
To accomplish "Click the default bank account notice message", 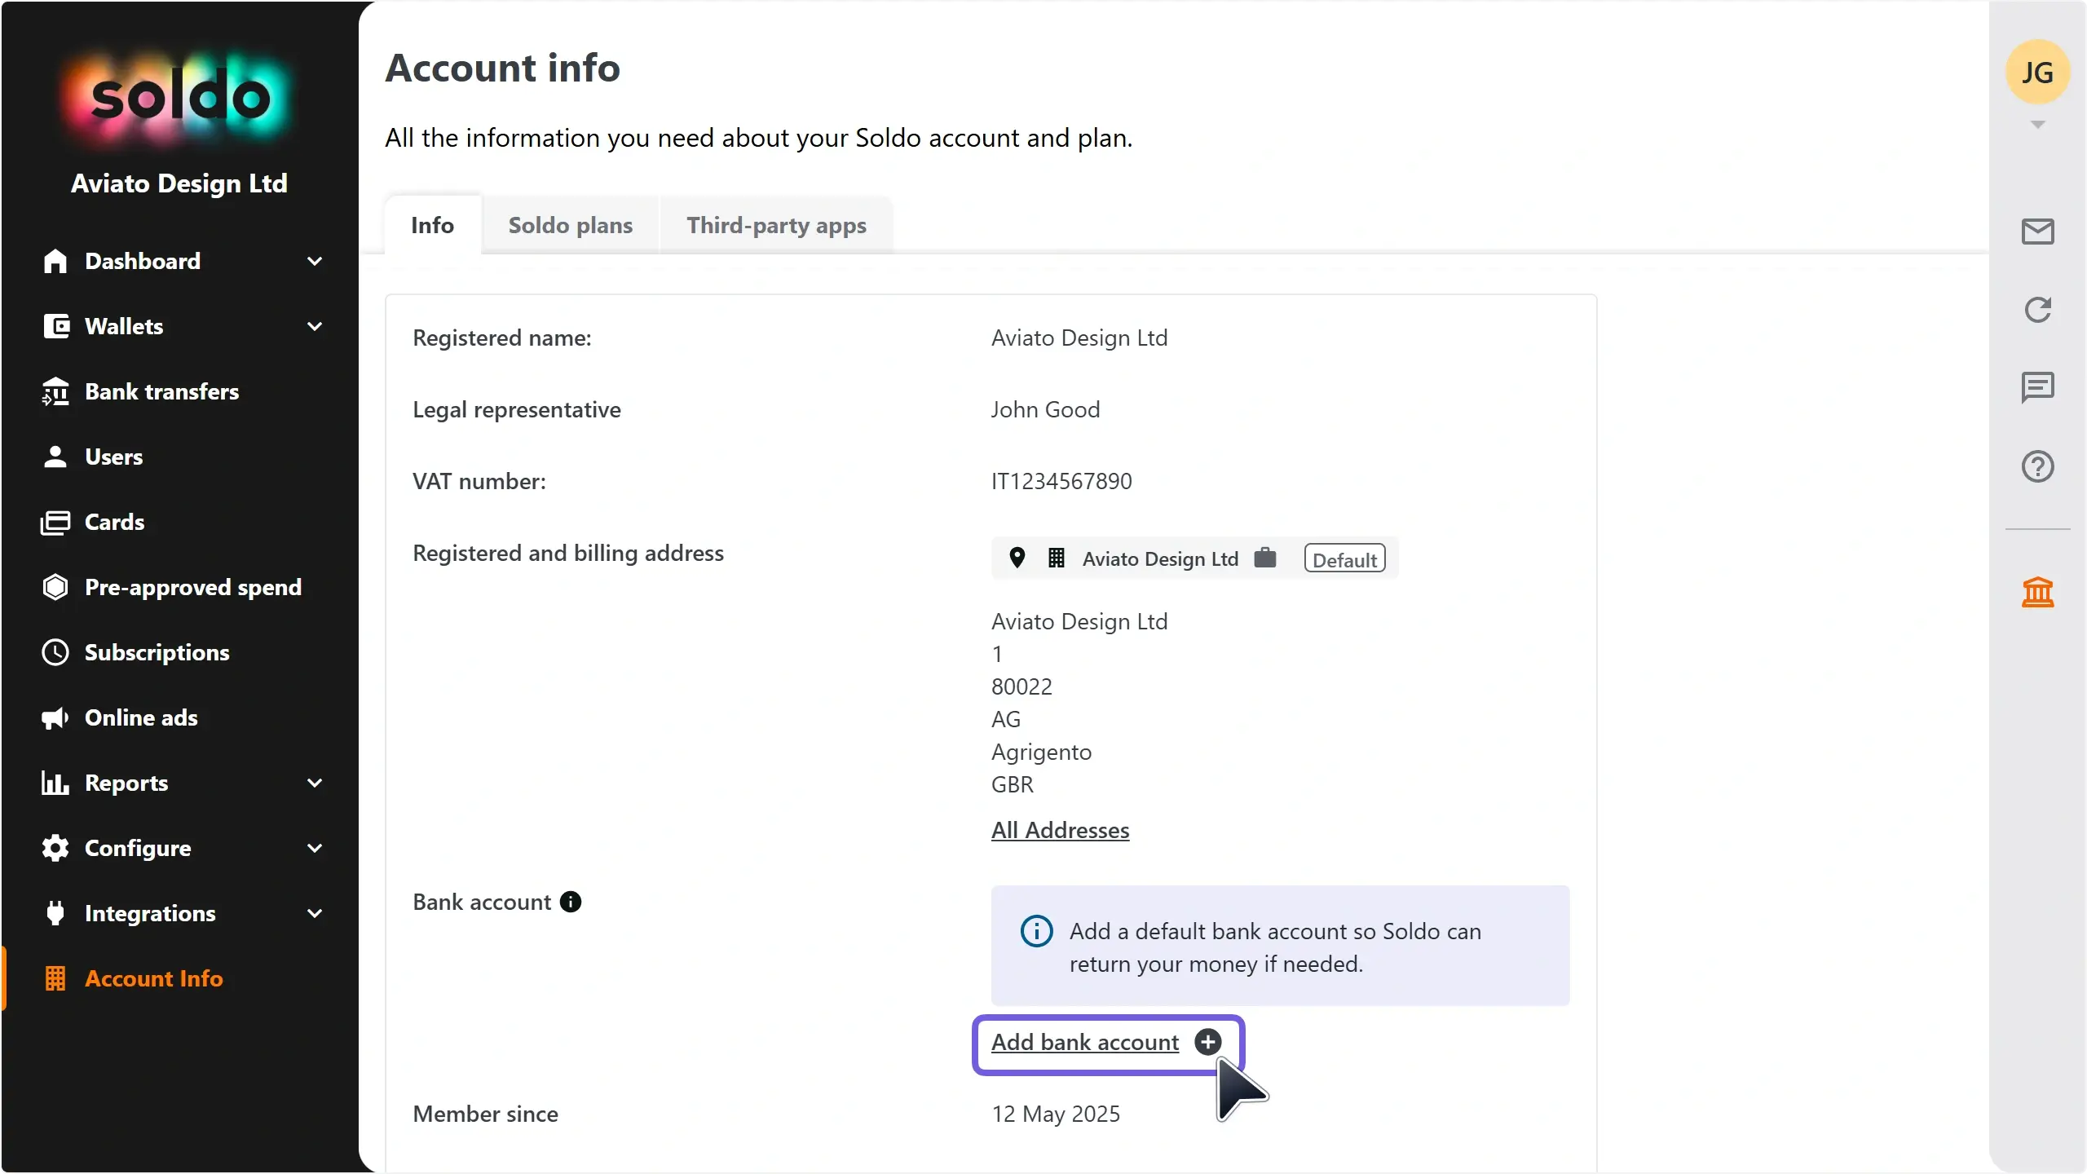I will click(1275, 947).
